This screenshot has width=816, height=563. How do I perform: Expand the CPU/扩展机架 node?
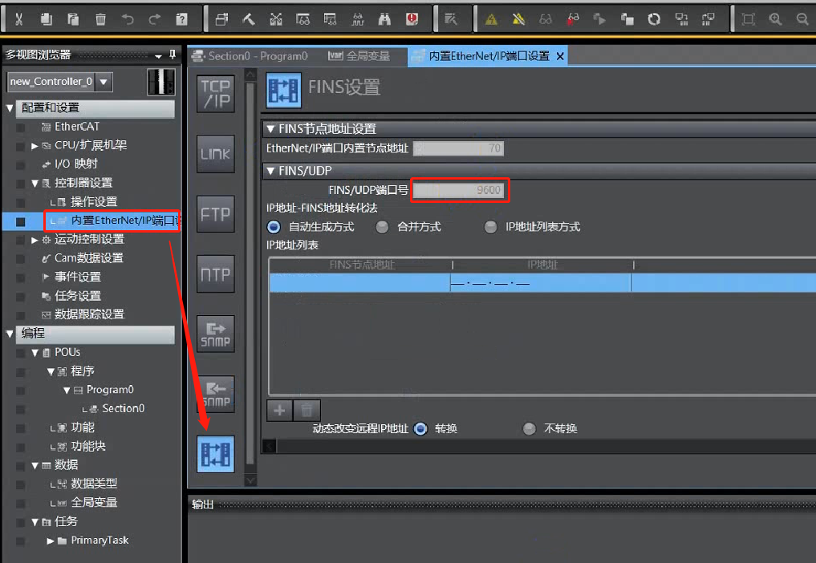[x=35, y=146]
